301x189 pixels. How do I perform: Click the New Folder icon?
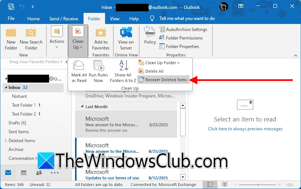[11, 33]
